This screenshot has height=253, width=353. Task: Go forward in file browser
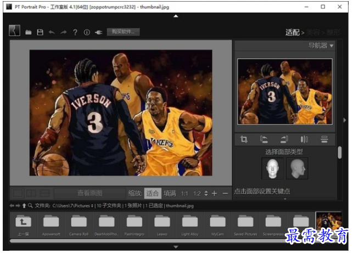coord(18,205)
